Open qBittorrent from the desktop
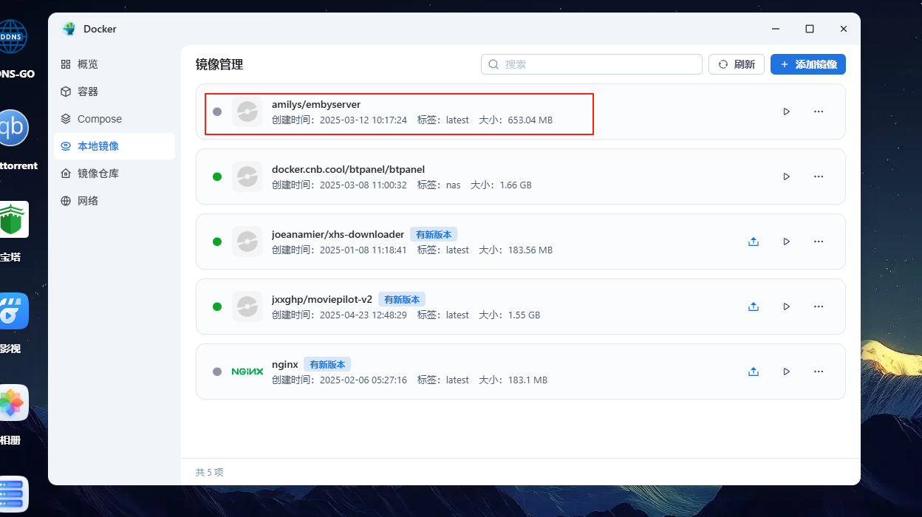The width and height of the screenshot is (922, 517). click(13, 128)
